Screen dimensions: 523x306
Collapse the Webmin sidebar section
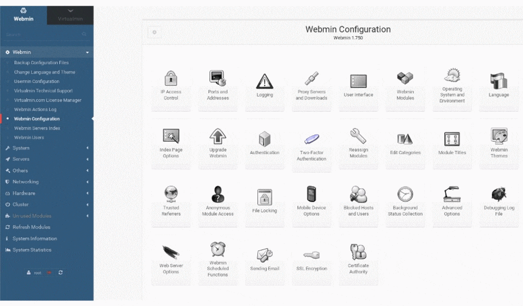point(46,52)
